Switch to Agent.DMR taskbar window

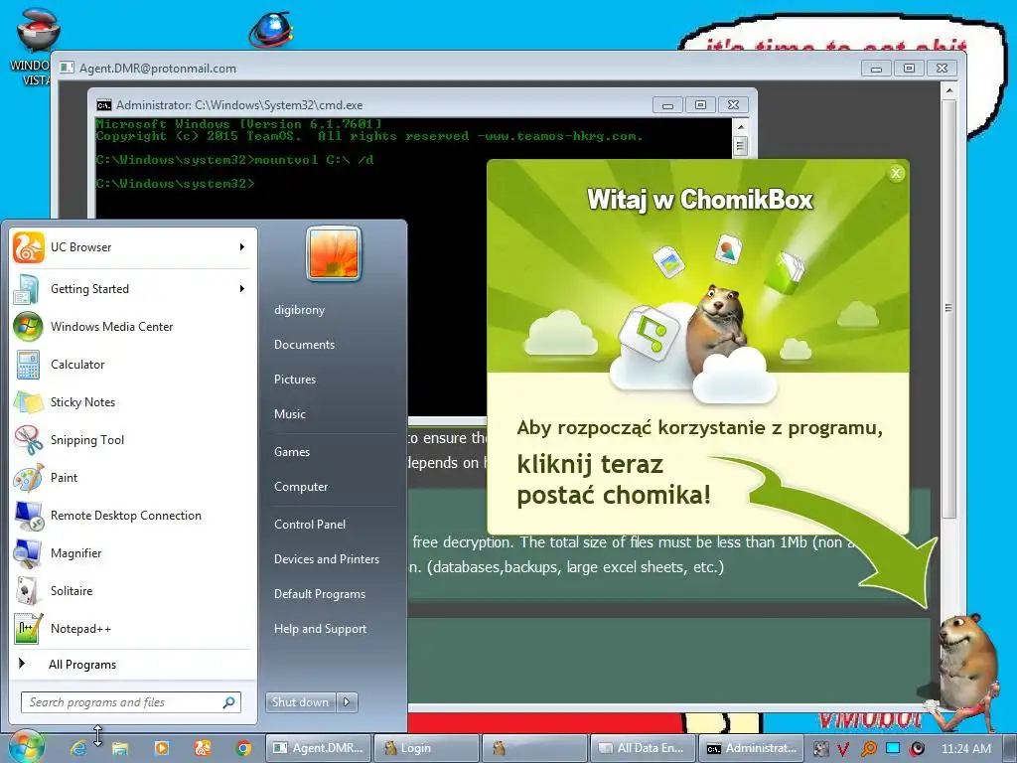point(319,748)
